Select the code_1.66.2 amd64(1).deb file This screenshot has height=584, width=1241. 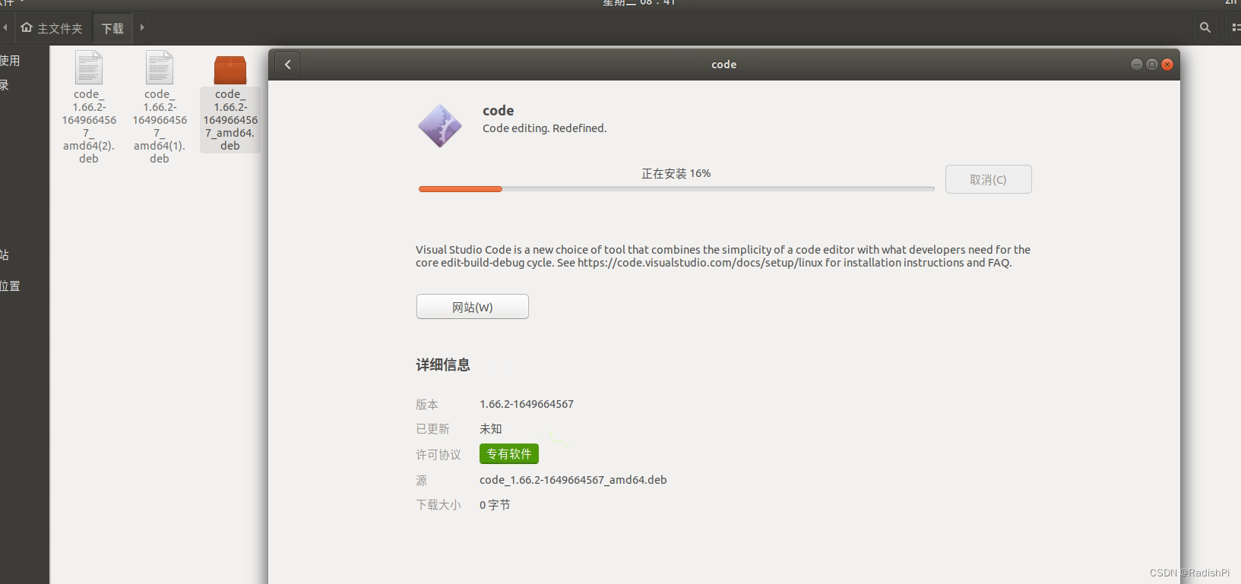coord(160,107)
